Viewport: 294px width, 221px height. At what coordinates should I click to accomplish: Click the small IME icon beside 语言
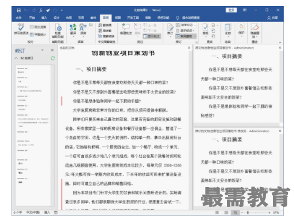tap(91, 25)
